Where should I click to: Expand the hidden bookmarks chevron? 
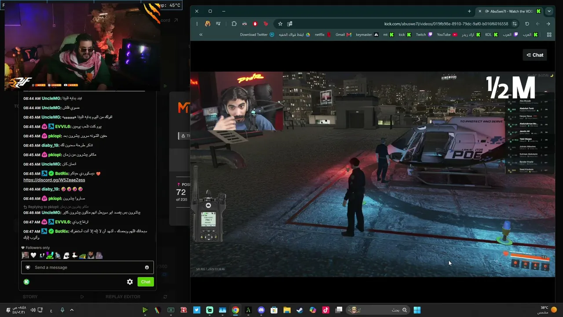coord(201,35)
